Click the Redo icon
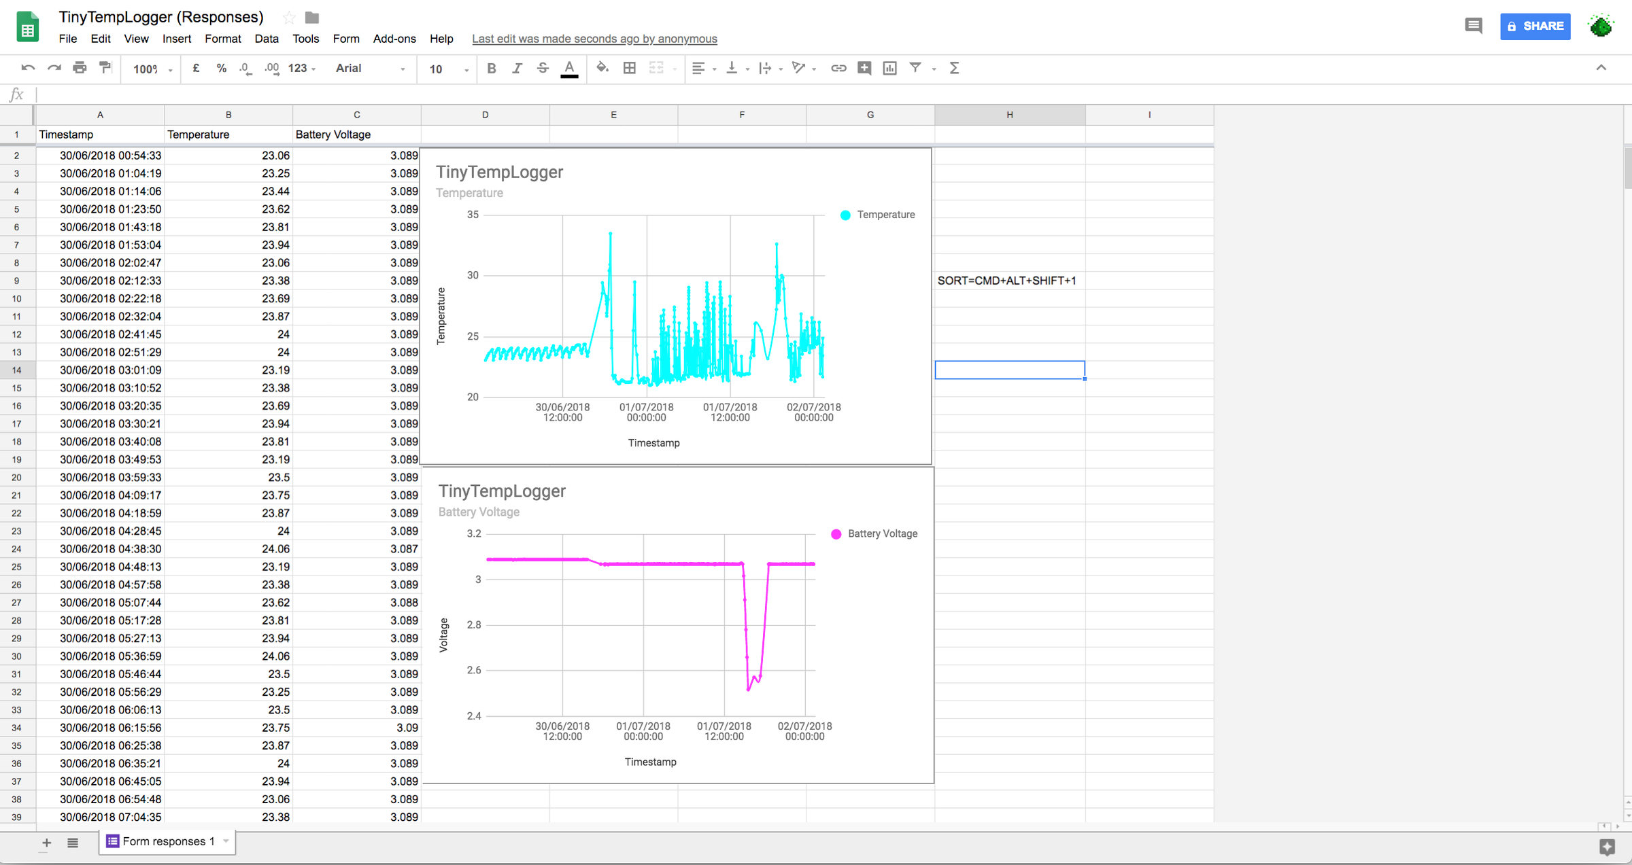Screen dimensions: 1632x865 54,68
